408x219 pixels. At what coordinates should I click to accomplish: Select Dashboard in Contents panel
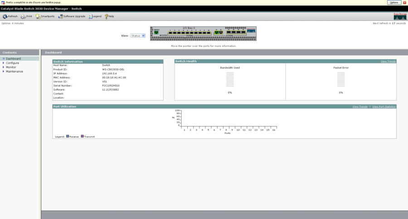click(x=13, y=59)
